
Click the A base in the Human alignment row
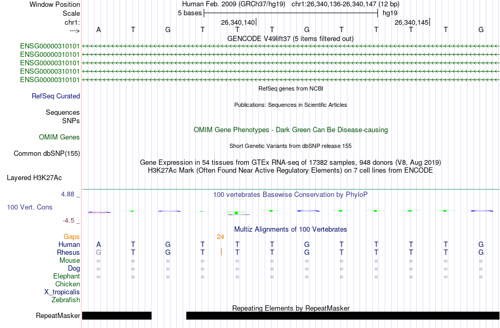point(98,244)
